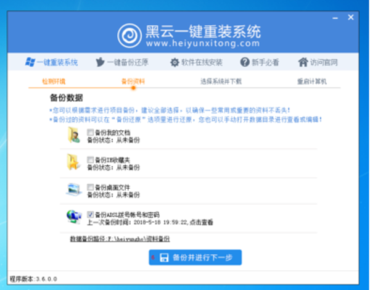
Task: Open the 一键备份还原 tab
Action: pyautogui.click(x=122, y=62)
